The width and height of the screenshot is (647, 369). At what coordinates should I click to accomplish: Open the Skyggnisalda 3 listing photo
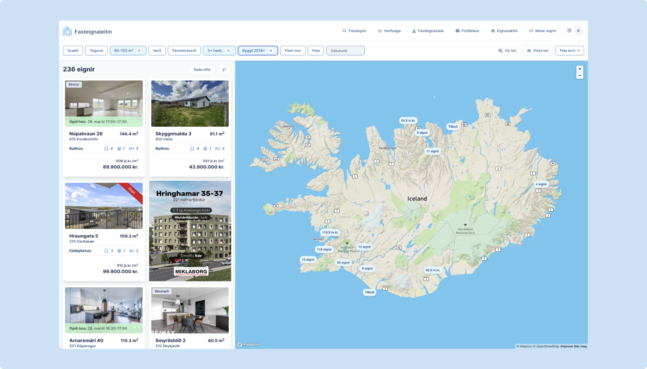[x=190, y=104]
